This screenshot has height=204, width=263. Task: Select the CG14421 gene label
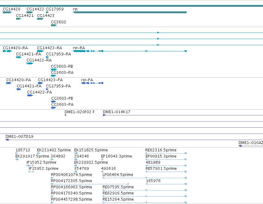(25, 16)
